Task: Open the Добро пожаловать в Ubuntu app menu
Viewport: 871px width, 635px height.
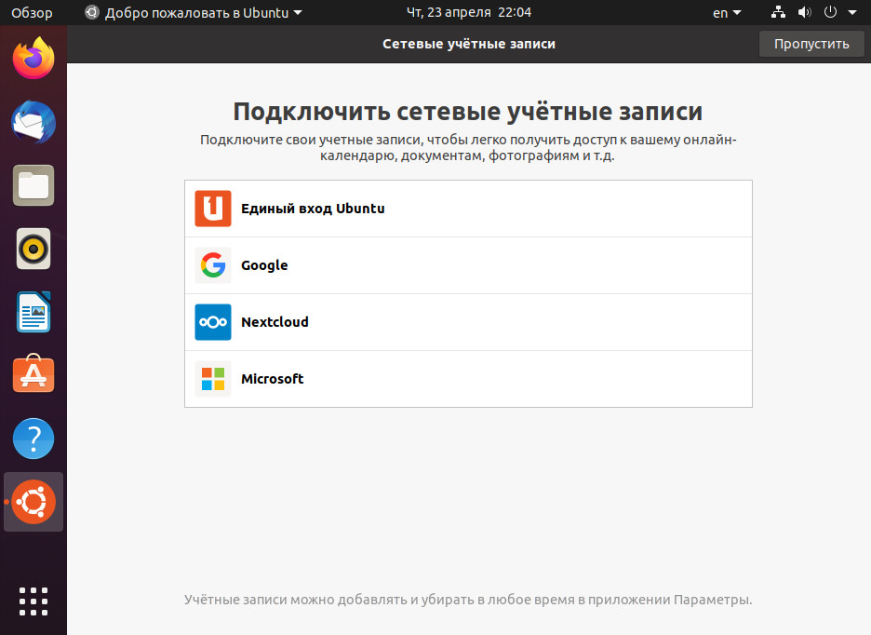Action: tap(193, 13)
